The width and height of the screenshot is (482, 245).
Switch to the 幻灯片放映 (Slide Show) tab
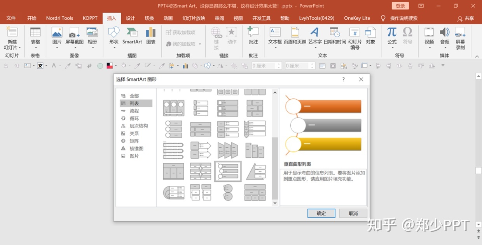tap(194, 18)
